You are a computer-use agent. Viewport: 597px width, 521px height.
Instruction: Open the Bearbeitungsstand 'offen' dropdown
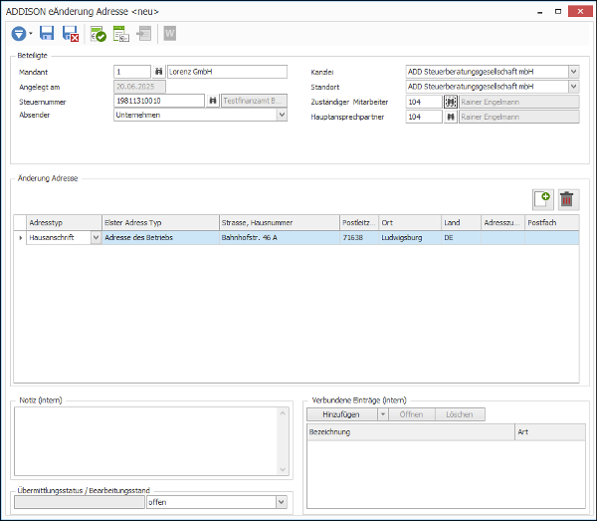coord(282,502)
